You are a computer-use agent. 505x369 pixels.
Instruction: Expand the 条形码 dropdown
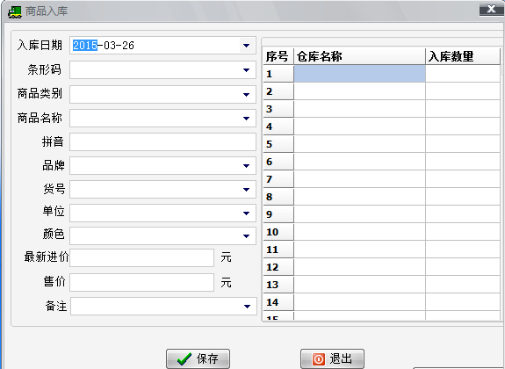pyautogui.click(x=247, y=70)
